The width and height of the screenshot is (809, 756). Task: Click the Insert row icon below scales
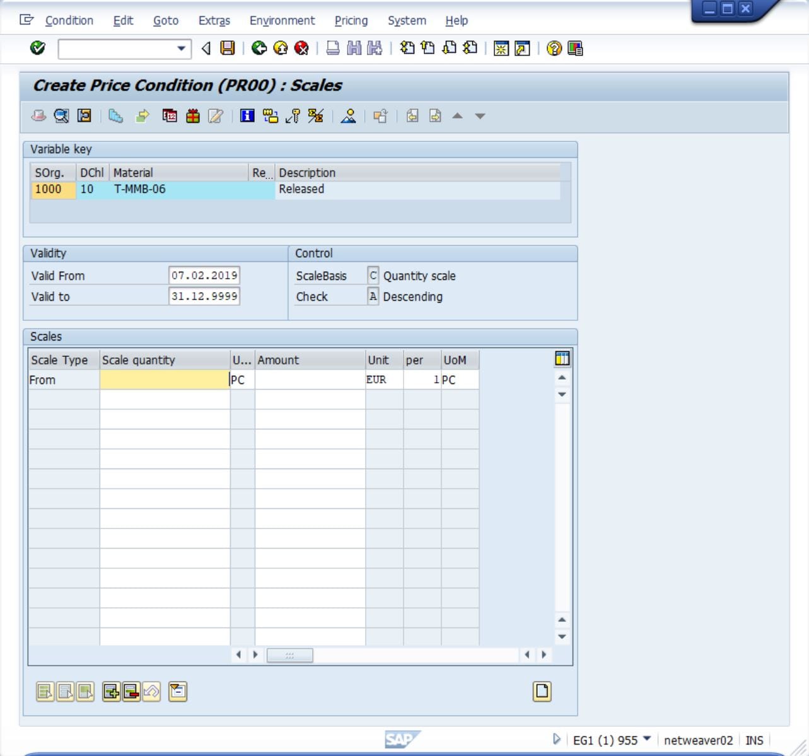coord(111,692)
